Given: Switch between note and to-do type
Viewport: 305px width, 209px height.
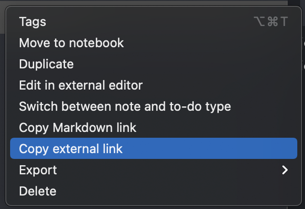Looking at the screenshot, I should click(154, 106).
